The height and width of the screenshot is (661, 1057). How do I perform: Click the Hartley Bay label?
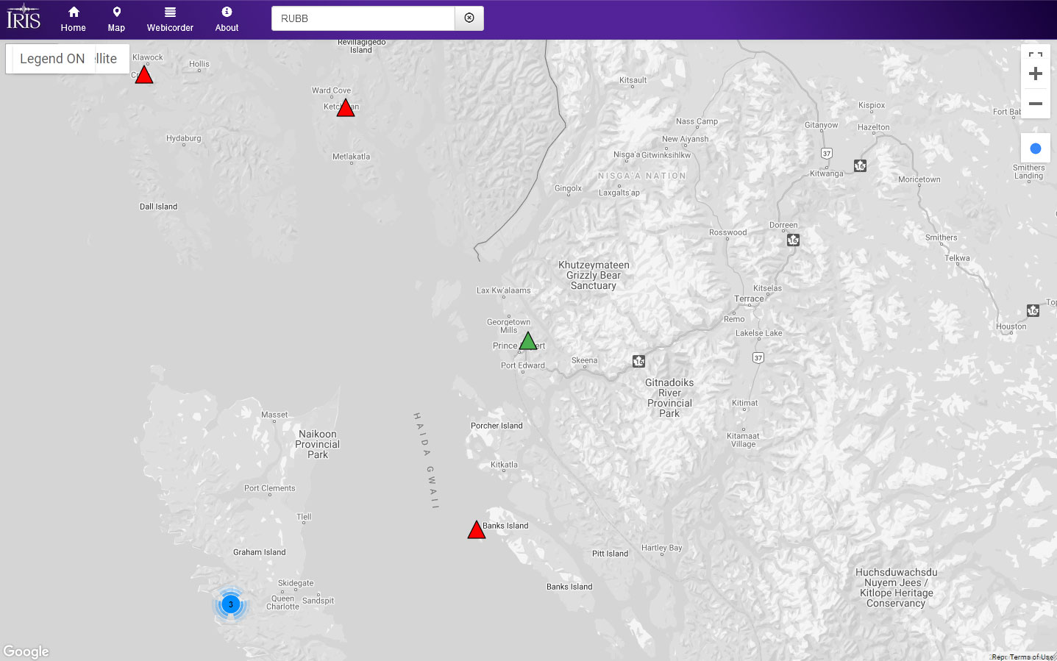[661, 548]
